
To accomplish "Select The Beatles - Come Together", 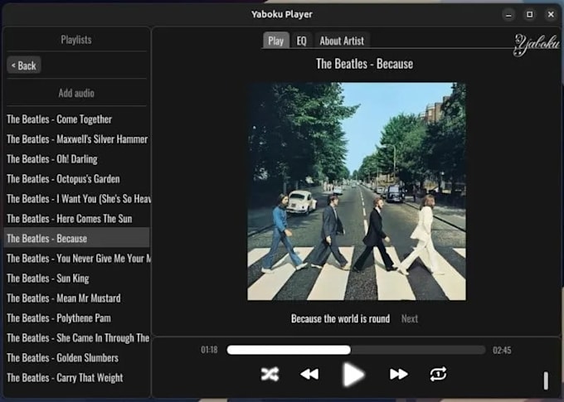I will point(77,119).
